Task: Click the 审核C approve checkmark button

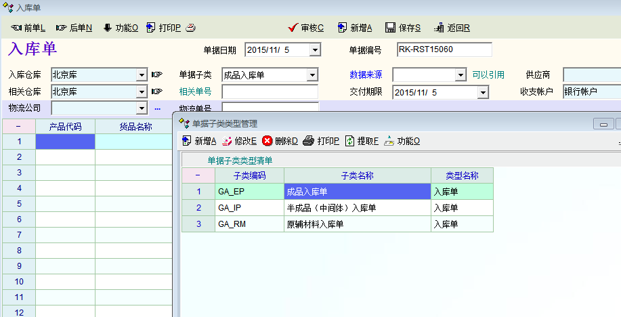Action: tap(305, 28)
